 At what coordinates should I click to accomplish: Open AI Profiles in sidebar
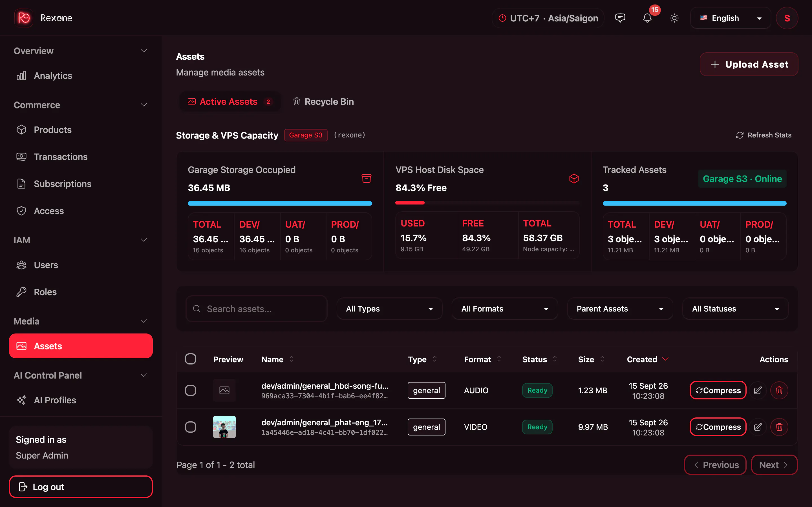tap(81, 400)
